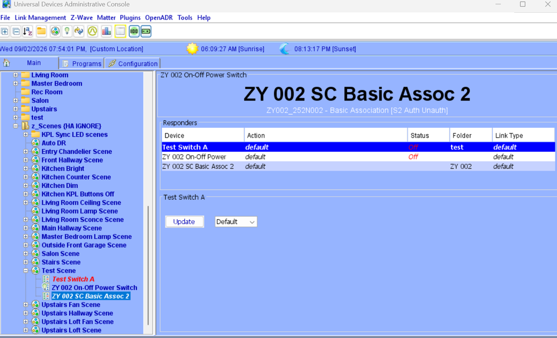Select the Stairs Scene icon

[35, 262]
